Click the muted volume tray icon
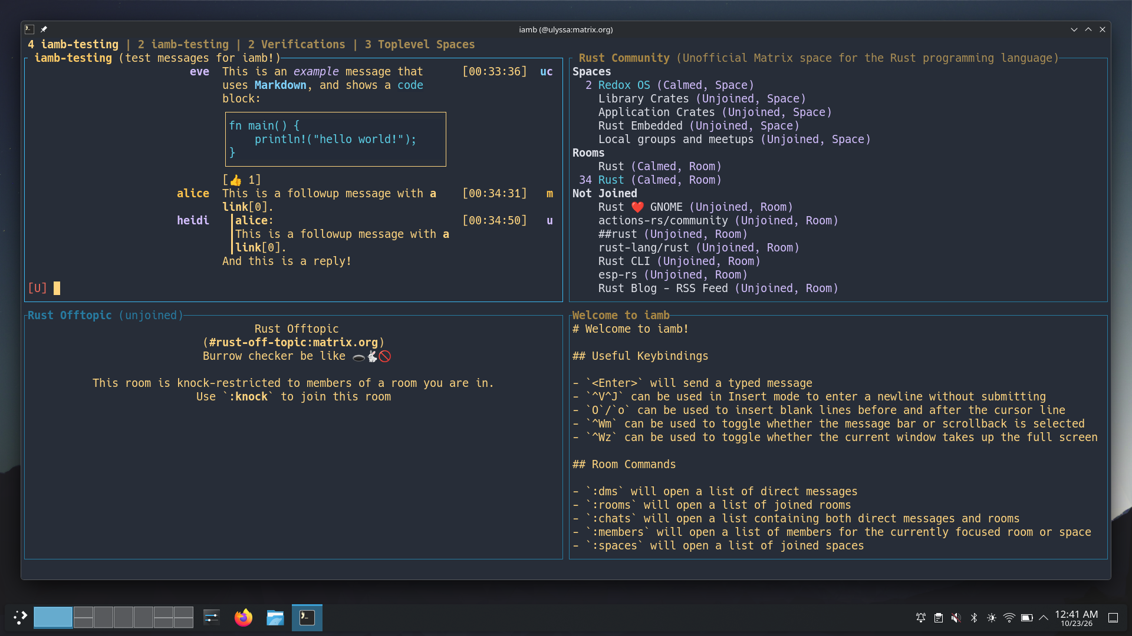 pyautogui.click(x=956, y=618)
